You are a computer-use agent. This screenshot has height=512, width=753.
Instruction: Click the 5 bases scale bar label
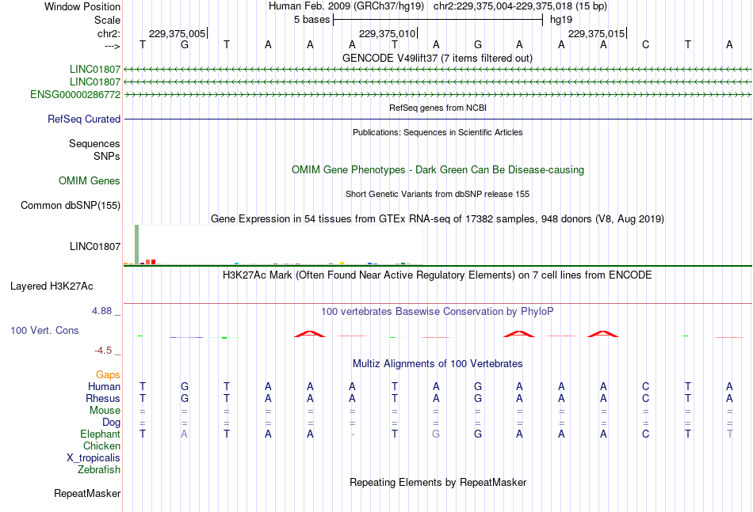(x=312, y=20)
